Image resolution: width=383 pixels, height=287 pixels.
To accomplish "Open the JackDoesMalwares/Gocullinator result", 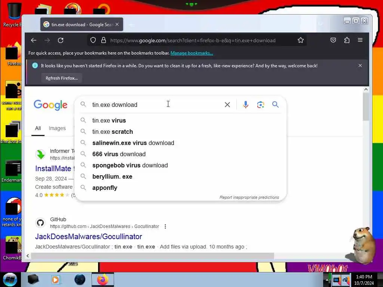I will point(88,237).
